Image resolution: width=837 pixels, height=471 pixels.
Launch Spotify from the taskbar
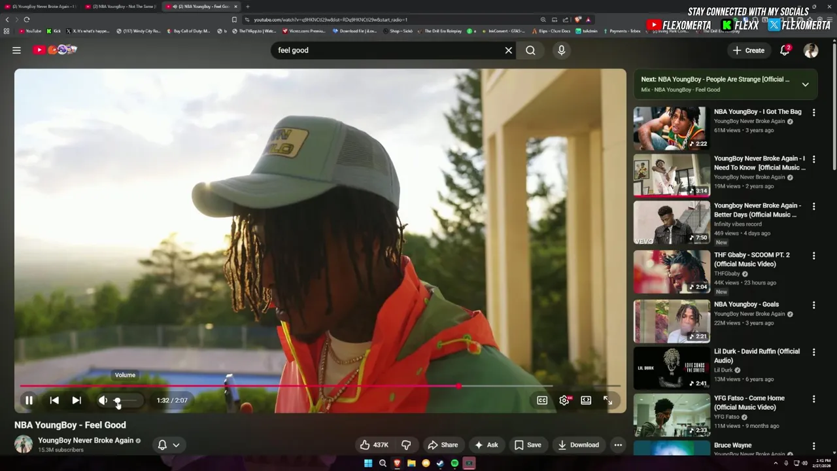[x=454, y=463]
